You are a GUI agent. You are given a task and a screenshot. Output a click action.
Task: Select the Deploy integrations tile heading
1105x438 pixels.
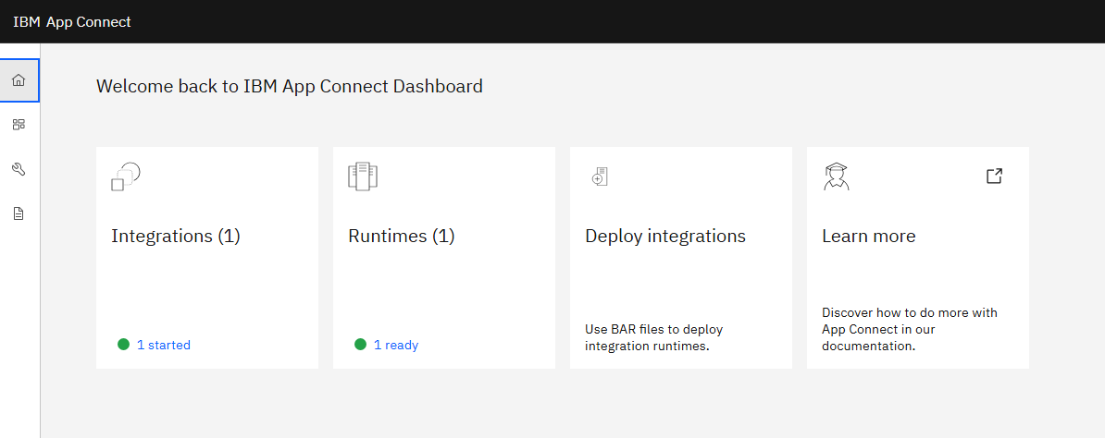pyautogui.click(x=665, y=236)
